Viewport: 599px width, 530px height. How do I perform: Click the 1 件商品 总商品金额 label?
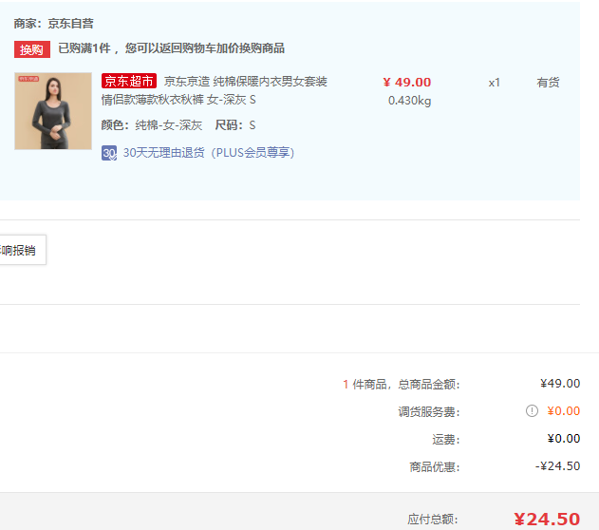[402, 384]
